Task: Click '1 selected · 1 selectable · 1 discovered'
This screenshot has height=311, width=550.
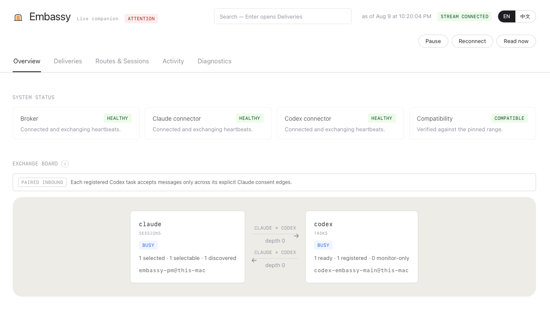Action: pos(187,258)
